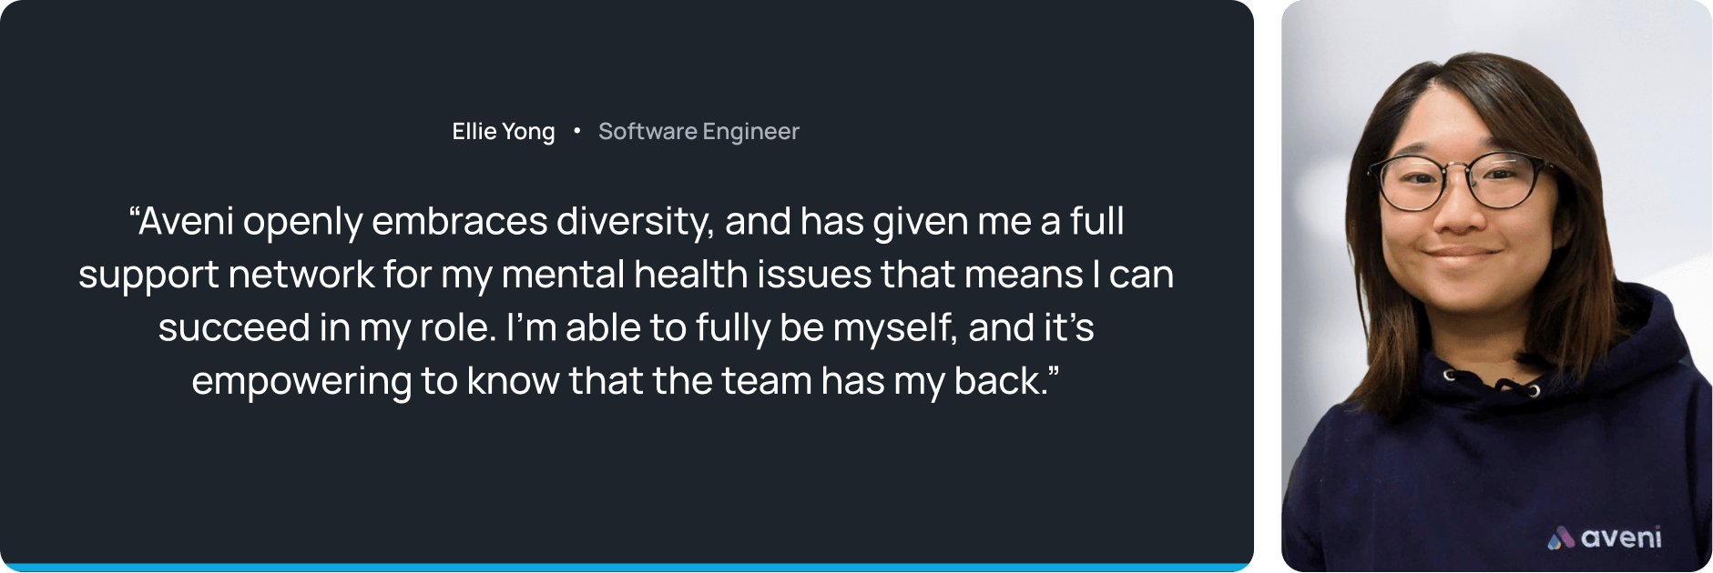Image resolution: width=1713 pixels, height=573 pixels.
Task: Click the empty dark area below the quote
Action: (627, 482)
